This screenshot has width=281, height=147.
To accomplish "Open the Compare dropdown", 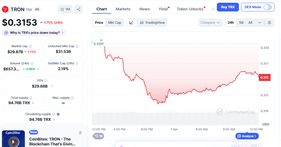I will click(210, 23).
